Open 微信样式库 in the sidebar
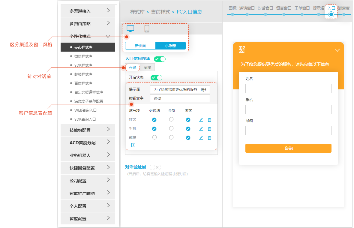 pos(83,56)
